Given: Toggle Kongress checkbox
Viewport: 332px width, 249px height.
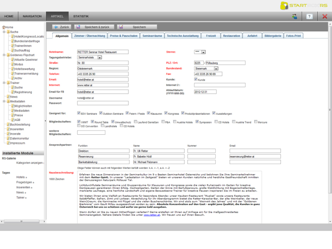Looking at the screenshot, I should pyautogui.click(x=166, y=113).
